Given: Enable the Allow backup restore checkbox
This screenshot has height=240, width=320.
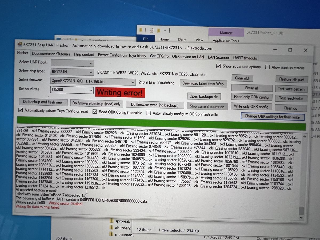Looking at the screenshot, I should point(267,67).
